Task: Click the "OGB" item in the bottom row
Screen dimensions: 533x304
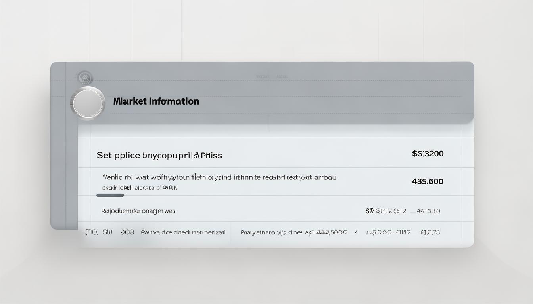Action: (127, 232)
